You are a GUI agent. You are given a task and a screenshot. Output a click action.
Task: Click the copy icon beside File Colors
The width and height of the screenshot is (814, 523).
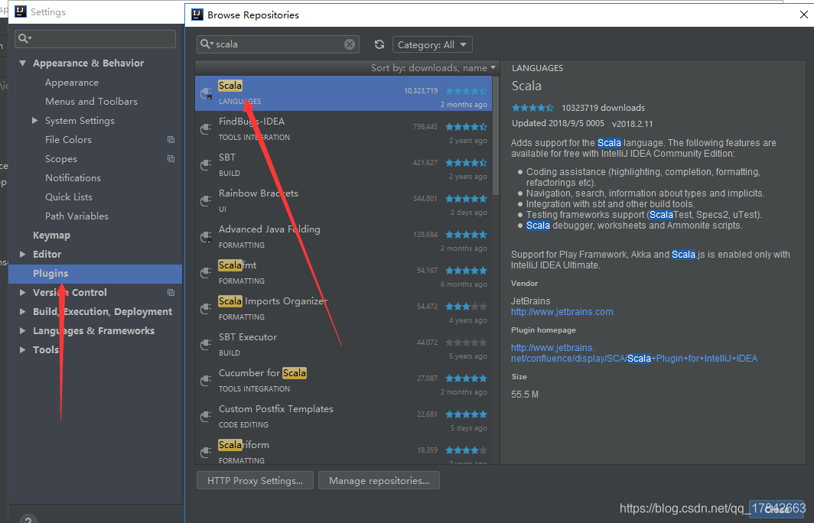[x=171, y=140]
